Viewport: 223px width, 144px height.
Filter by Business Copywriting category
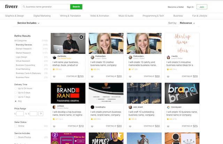(25, 65)
